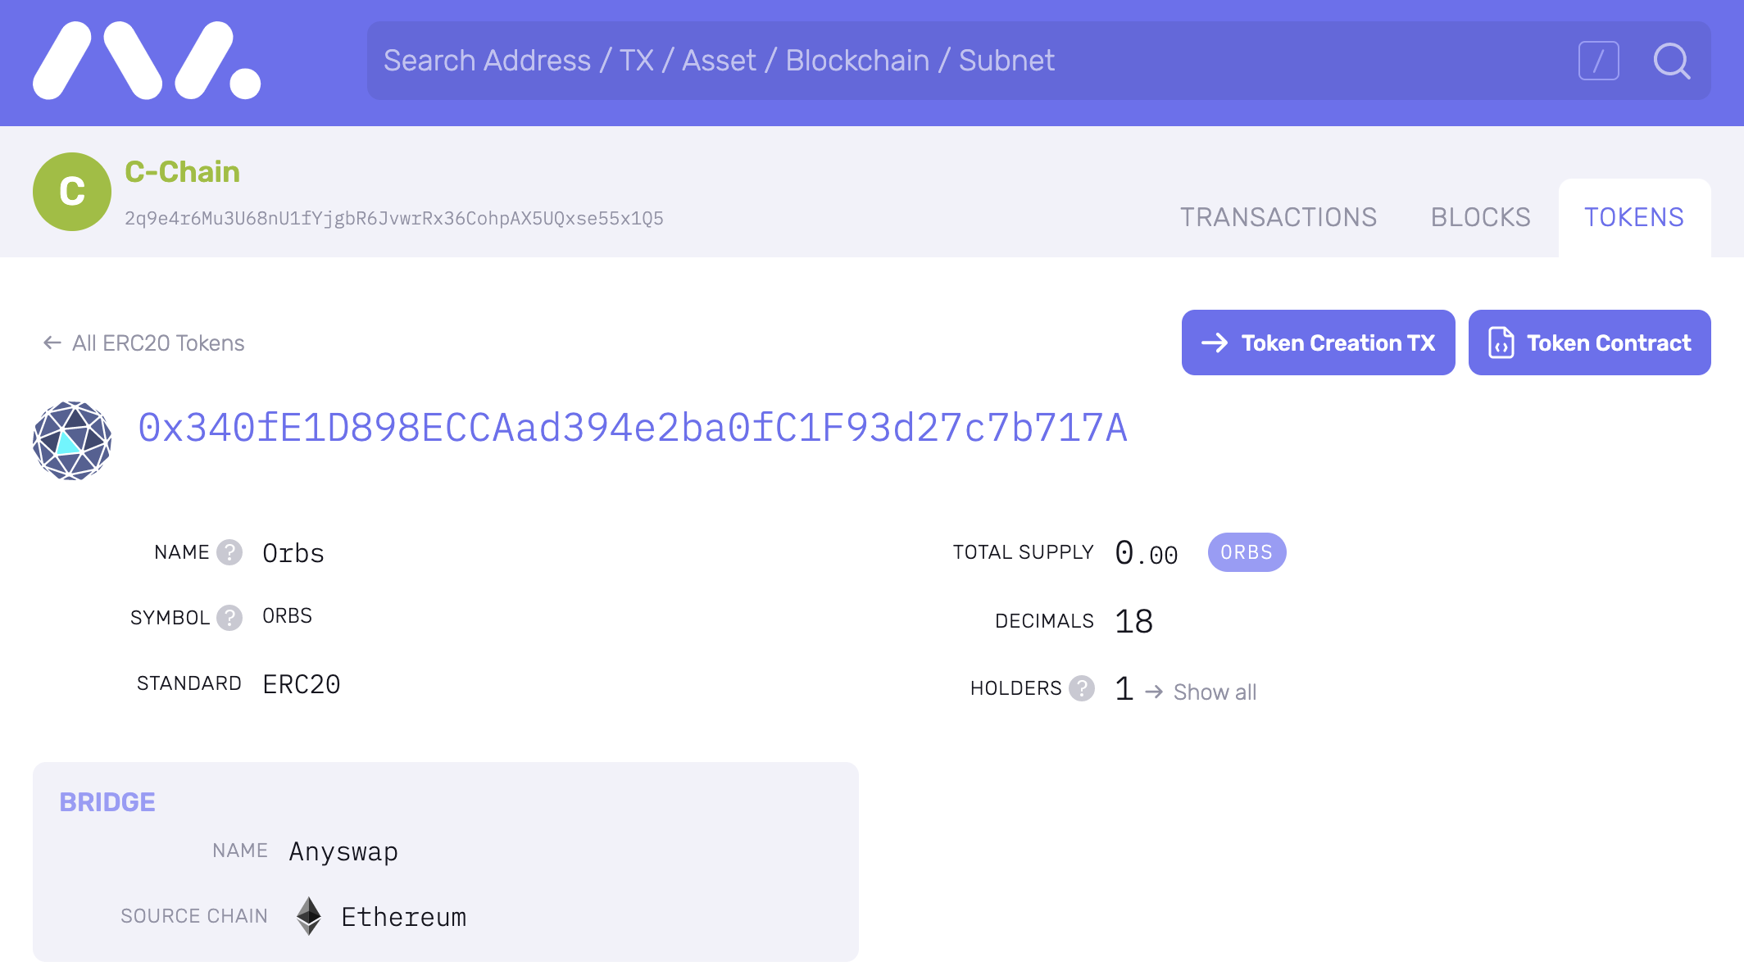Viewport: 1744px width, 980px height.
Task: Go back to All ERC20 Tokens
Action: [x=143, y=343]
